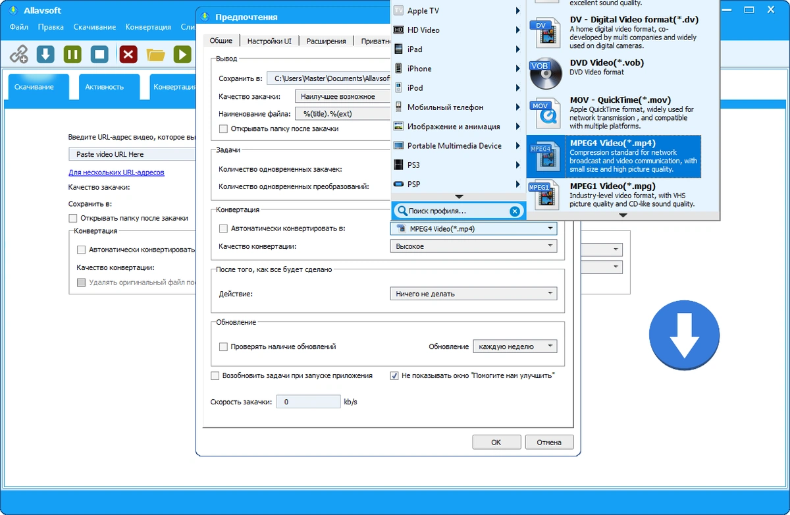Open Качество конвертации dropdown showing Высокое
The image size is (790, 515).
pyautogui.click(x=473, y=246)
